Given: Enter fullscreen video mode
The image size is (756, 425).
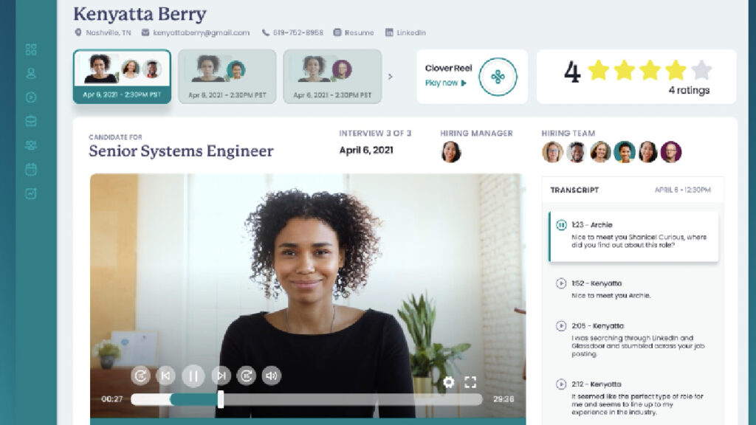Looking at the screenshot, I should [x=470, y=382].
